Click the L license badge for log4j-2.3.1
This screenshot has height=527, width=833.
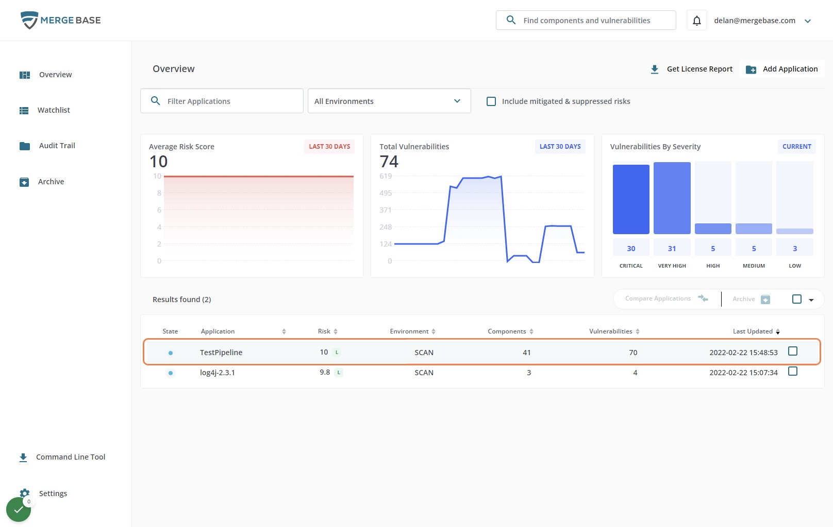339,372
